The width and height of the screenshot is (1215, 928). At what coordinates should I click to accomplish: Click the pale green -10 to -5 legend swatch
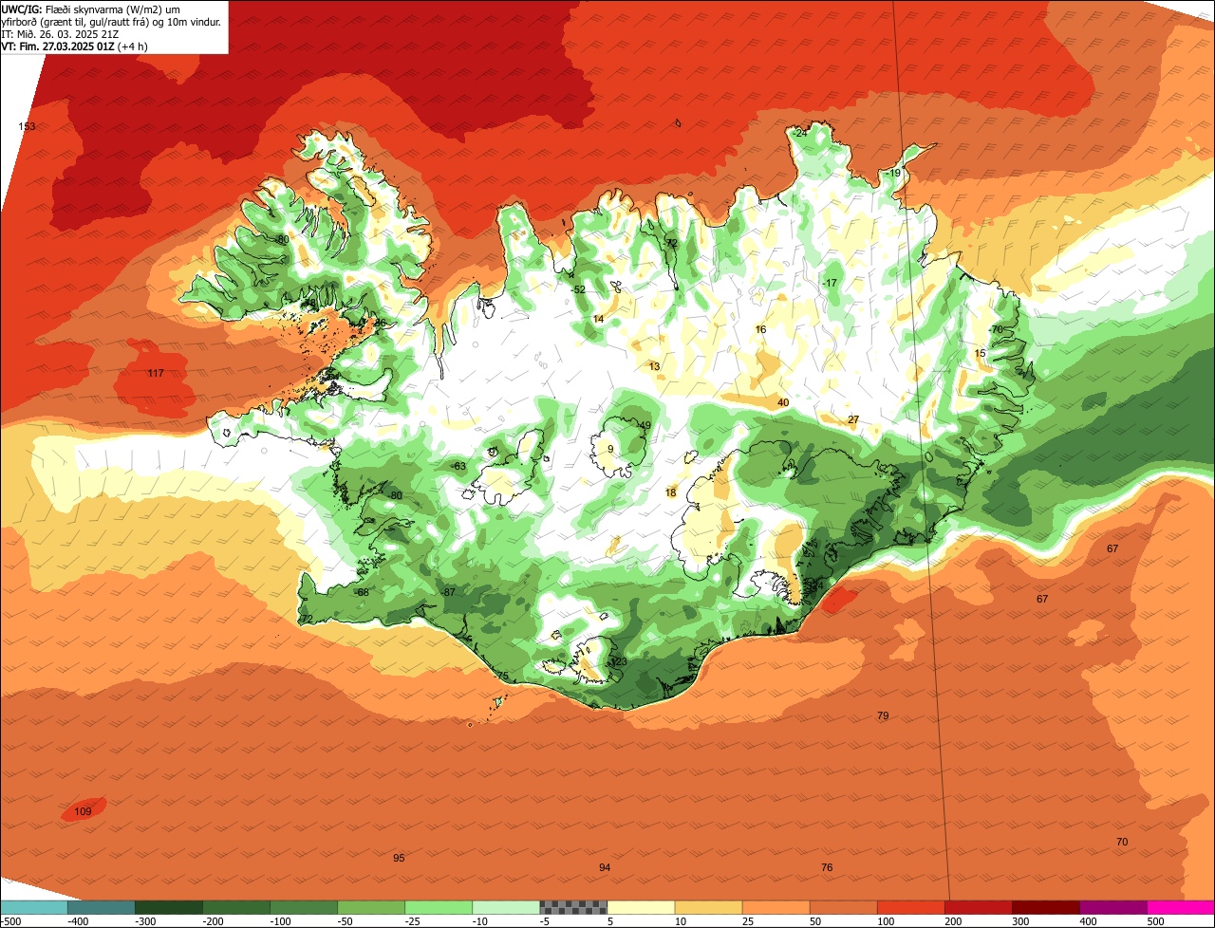[x=506, y=907]
